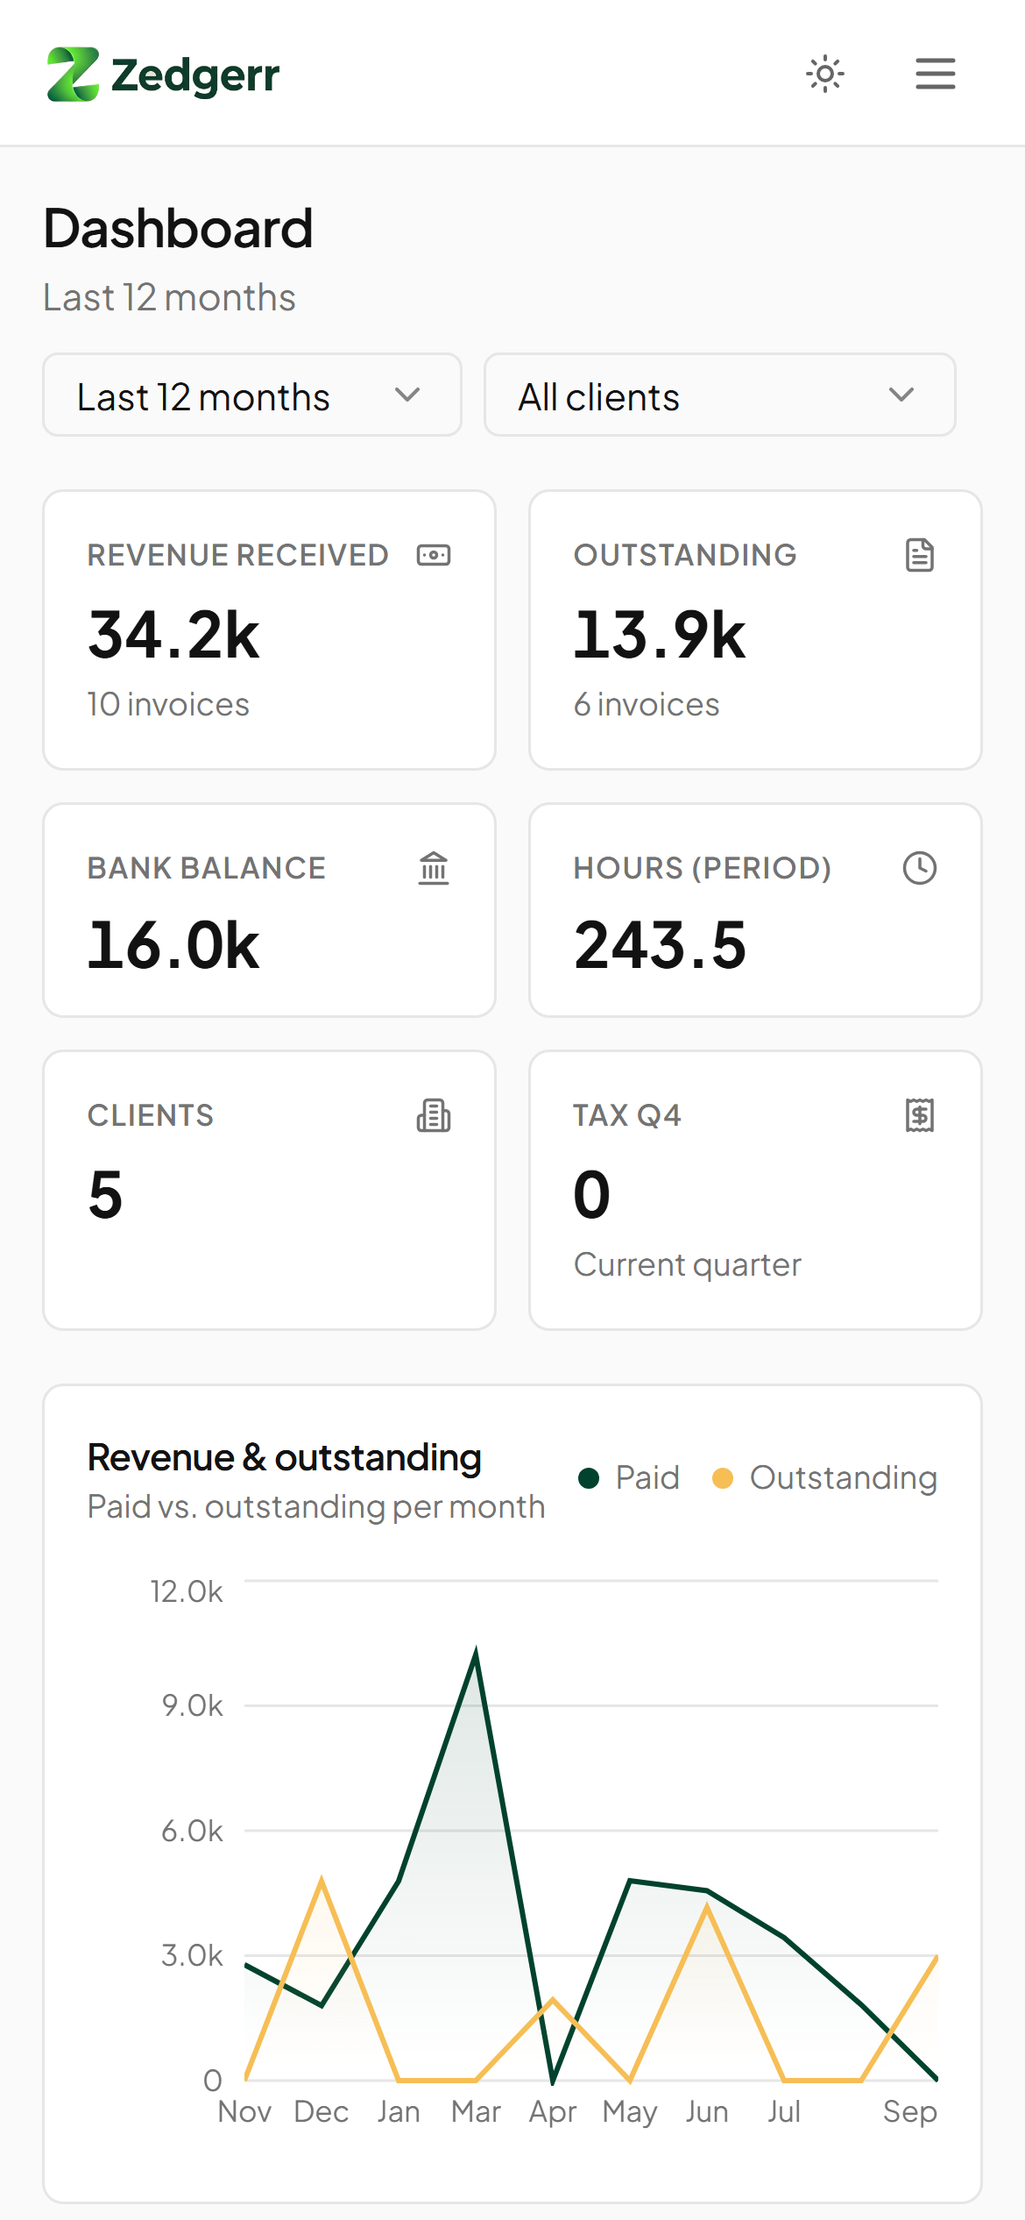Click the building icon on Clients card
This screenshot has width=1025, height=2220.
[x=434, y=1115]
